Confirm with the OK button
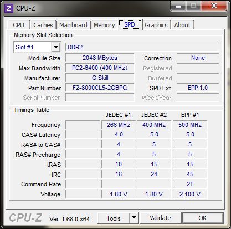Screen dimensions: 231x229 pos(203,218)
